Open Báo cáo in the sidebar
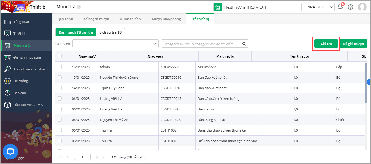The width and height of the screenshot is (371, 164). pyautogui.click(x=20, y=93)
